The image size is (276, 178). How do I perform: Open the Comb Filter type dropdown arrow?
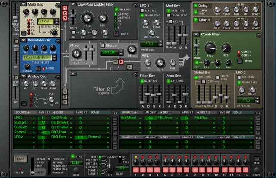coord(196,34)
